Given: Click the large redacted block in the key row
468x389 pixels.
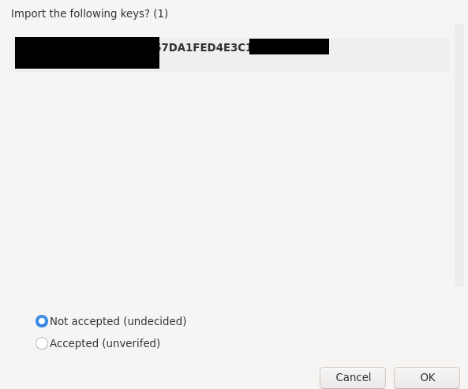Looking at the screenshot, I should 87,53.
